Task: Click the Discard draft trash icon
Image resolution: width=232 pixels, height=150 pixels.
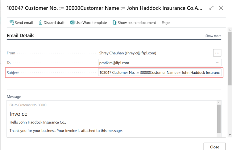Action: point(40,22)
